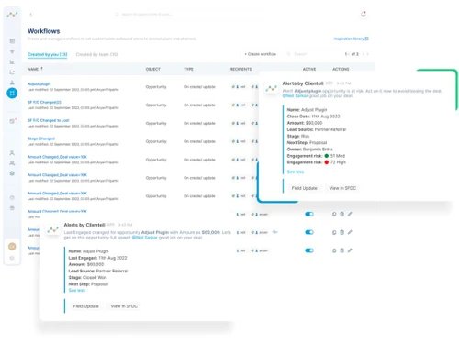Click Stage: Closed Won in Last Engaged alert

click(x=87, y=278)
